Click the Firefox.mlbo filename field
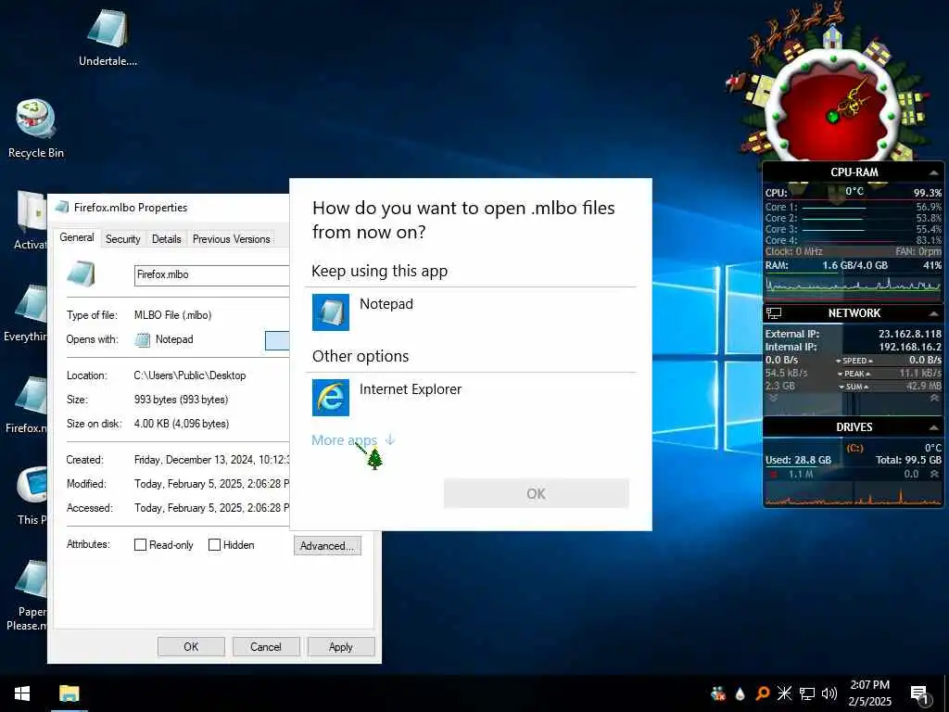 tap(211, 274)
